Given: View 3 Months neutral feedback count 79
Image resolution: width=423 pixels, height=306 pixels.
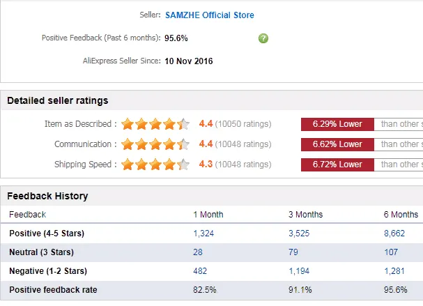Looking at the screenshot, I should [294, 252].
